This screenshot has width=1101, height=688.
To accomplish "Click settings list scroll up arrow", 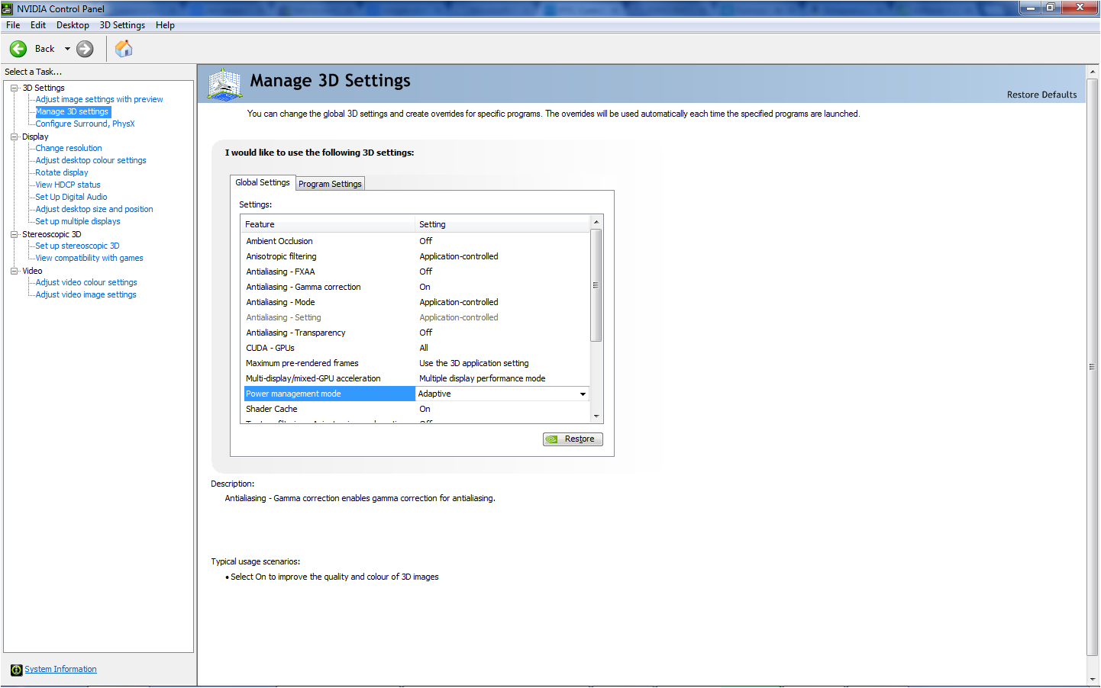I will (x=596, y=222).
